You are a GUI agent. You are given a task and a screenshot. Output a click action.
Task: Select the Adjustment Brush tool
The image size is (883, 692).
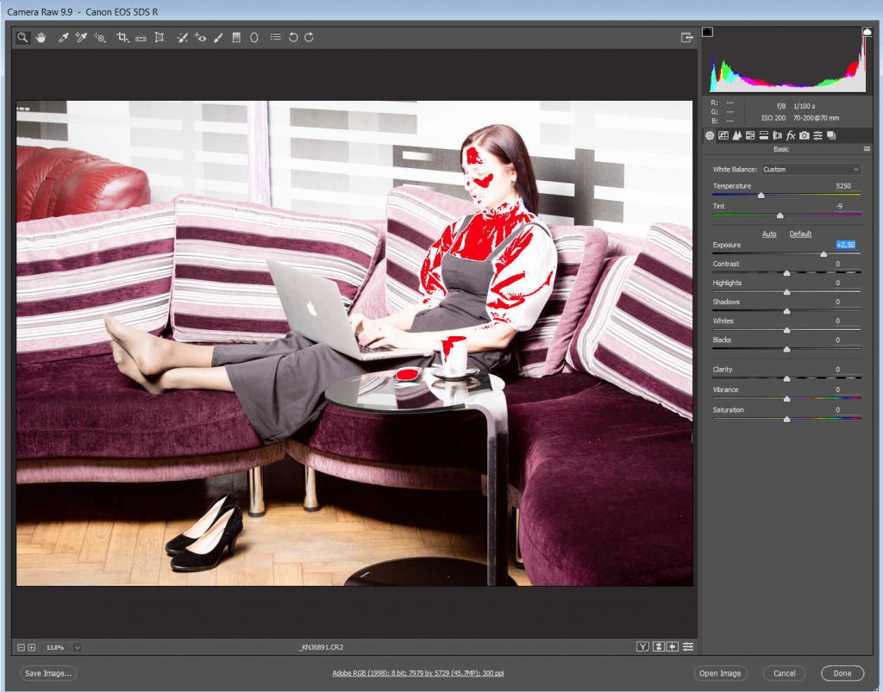point(218,38)
